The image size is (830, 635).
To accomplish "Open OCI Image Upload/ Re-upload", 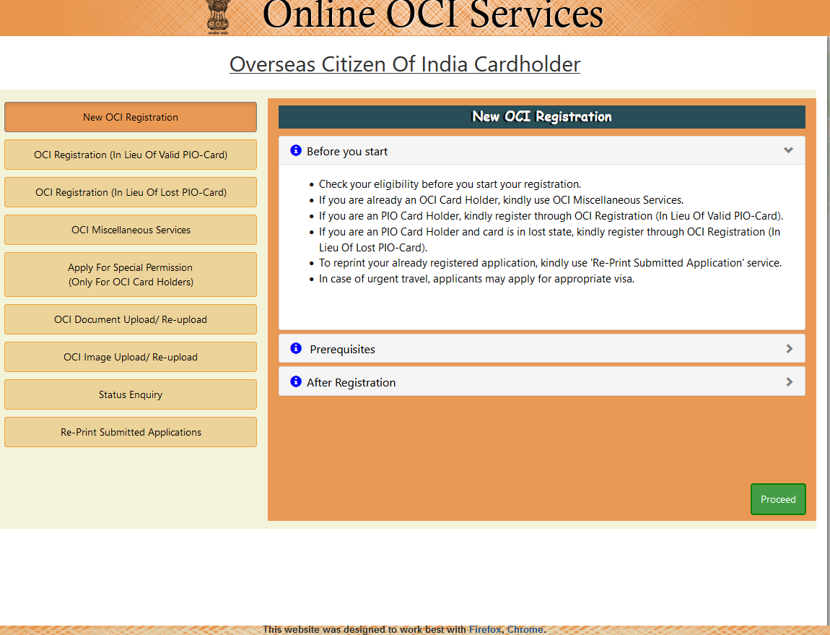I will (130, 358).
